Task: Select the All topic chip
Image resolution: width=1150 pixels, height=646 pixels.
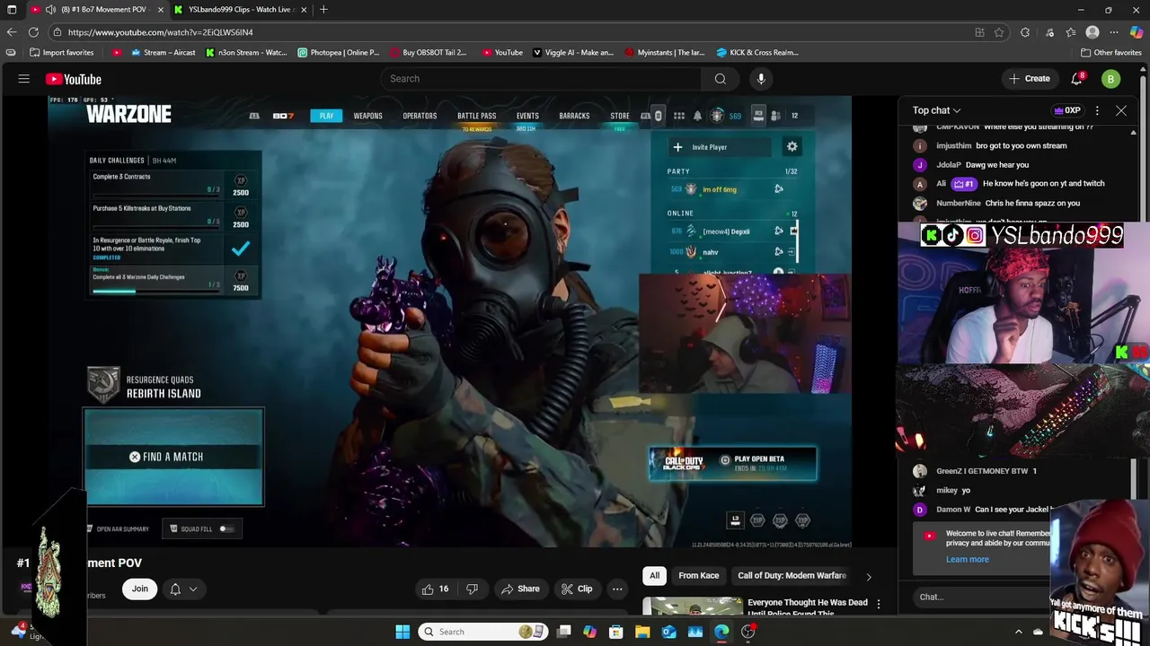Action: (x=654, y=576)
